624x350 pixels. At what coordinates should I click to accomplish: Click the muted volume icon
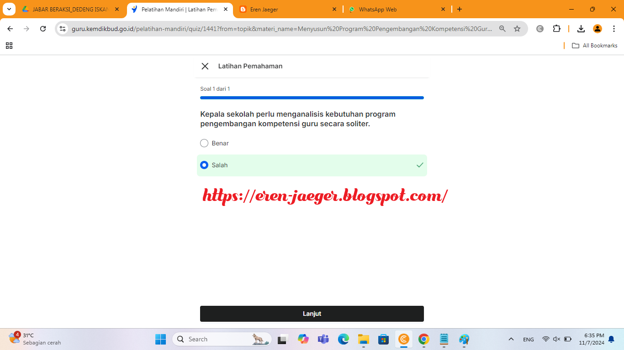(556, 339)
